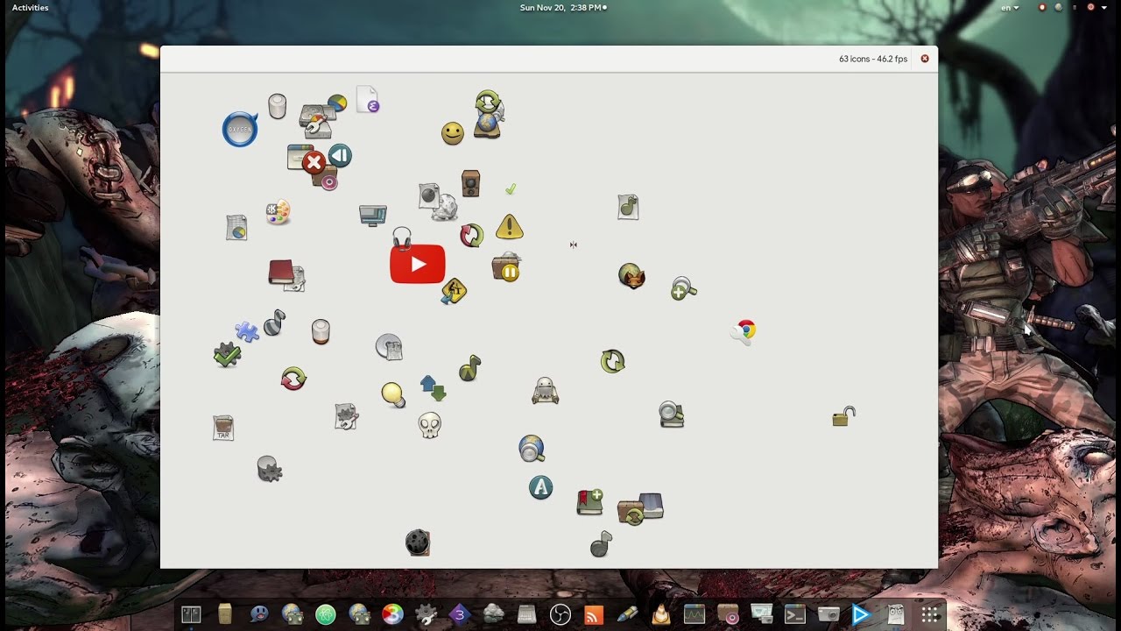1121x631 pixels.
Task: Expand the system menu arrow in top bar
Action: coord(1104,8)
